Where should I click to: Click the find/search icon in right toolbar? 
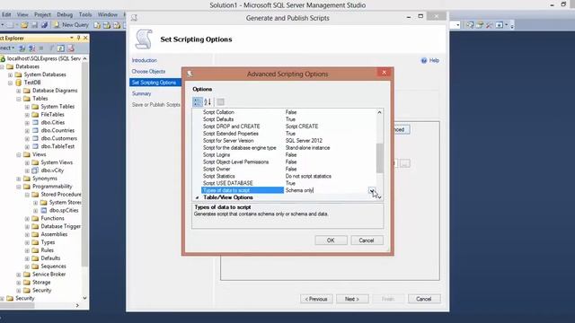[x=470, y=25]
